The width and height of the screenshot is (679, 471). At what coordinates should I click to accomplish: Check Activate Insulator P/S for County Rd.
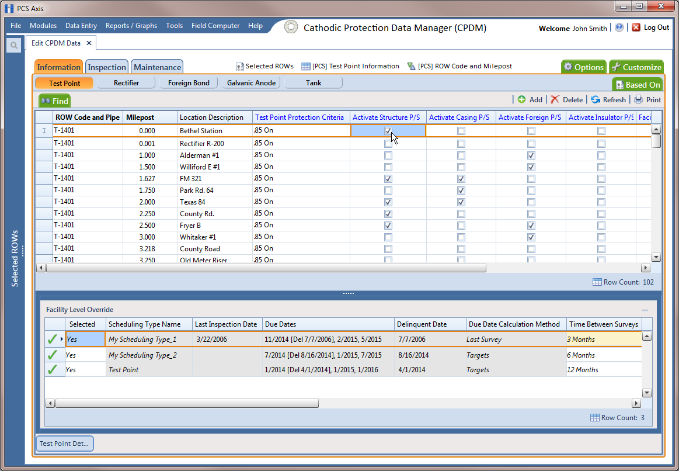[x=601, y=214]
